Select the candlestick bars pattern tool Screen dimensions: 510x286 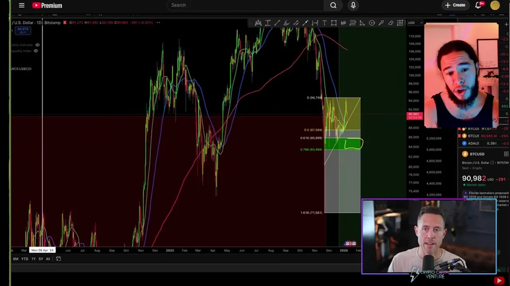point(343,23)
